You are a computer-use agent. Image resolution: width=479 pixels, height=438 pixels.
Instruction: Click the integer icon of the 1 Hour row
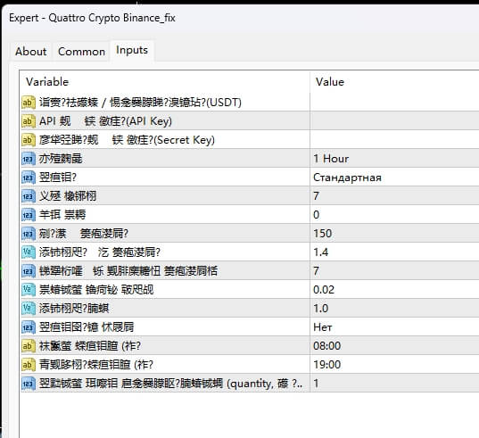pos(29,159)
